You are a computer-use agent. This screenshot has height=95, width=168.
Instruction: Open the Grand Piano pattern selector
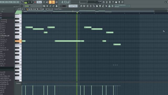[x=73, y=6]
